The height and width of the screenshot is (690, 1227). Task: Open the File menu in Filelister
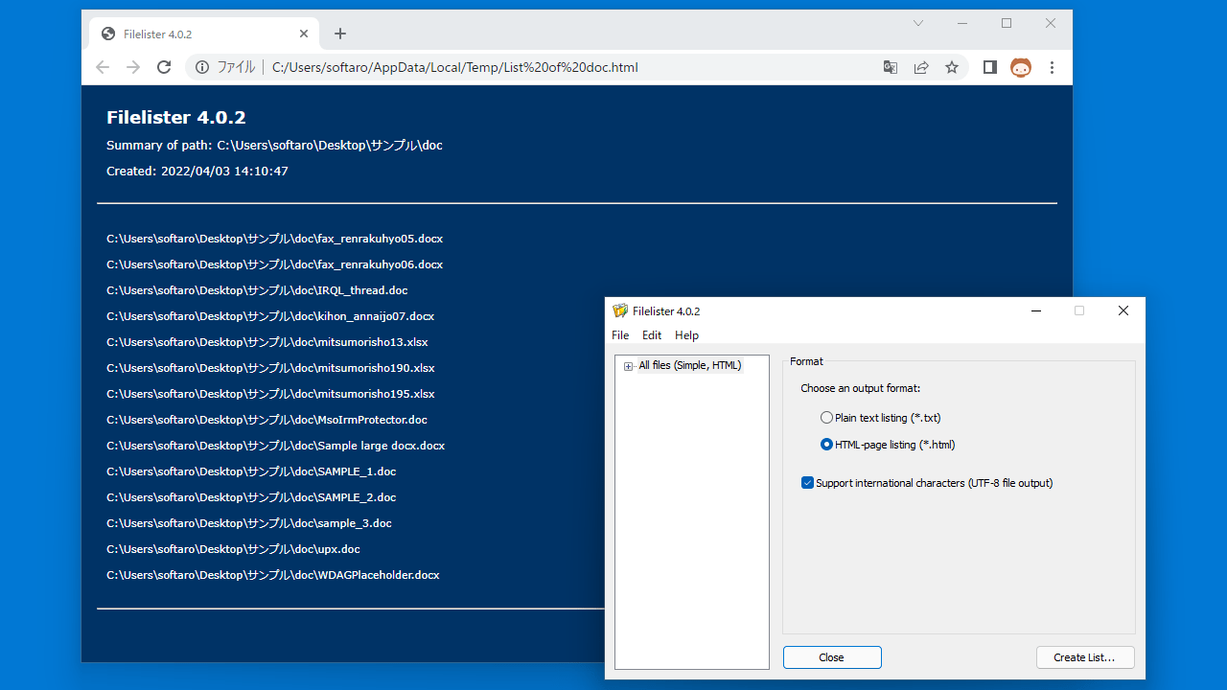620,335
